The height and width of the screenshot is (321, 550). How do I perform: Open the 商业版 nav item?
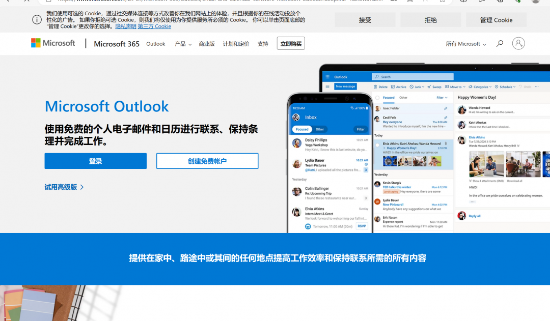207,44
